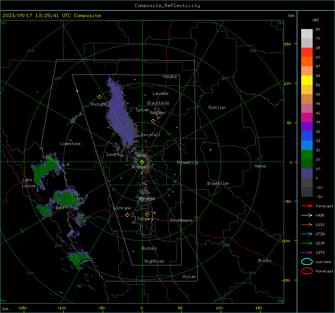Click the asterisk marker above Limestone
The image size is (335, 313).
coord(70,140)
